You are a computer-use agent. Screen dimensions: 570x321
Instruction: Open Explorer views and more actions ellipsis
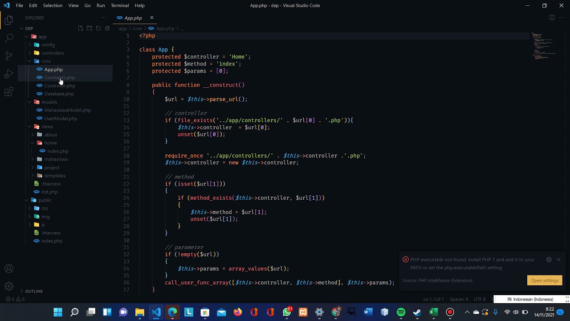pyautogui.click(x=104, y=18)
